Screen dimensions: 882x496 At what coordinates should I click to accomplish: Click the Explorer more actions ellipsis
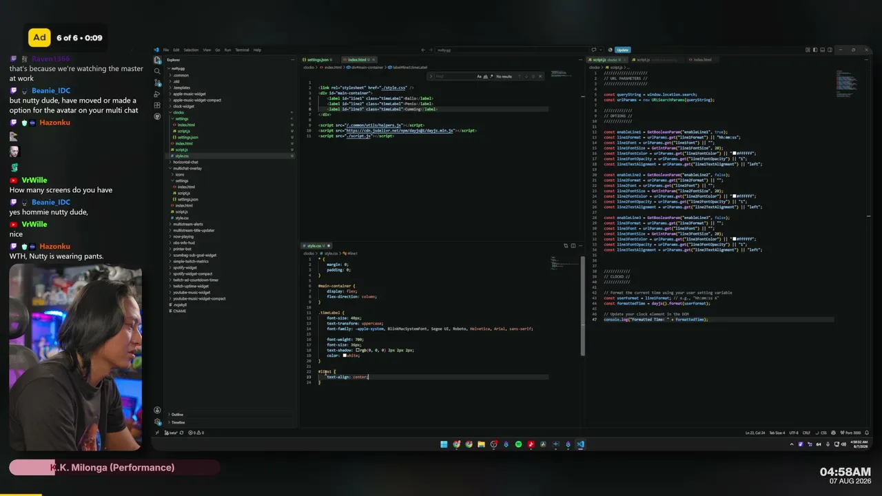click(292, 60)
